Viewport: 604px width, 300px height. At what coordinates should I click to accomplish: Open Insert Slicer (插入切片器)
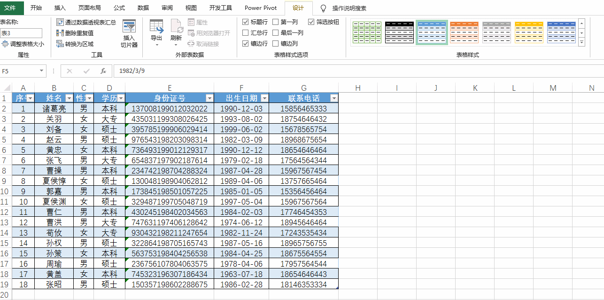pos(129,33)
